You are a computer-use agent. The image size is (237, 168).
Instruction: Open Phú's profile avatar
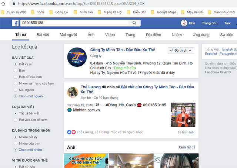(184, 23)
